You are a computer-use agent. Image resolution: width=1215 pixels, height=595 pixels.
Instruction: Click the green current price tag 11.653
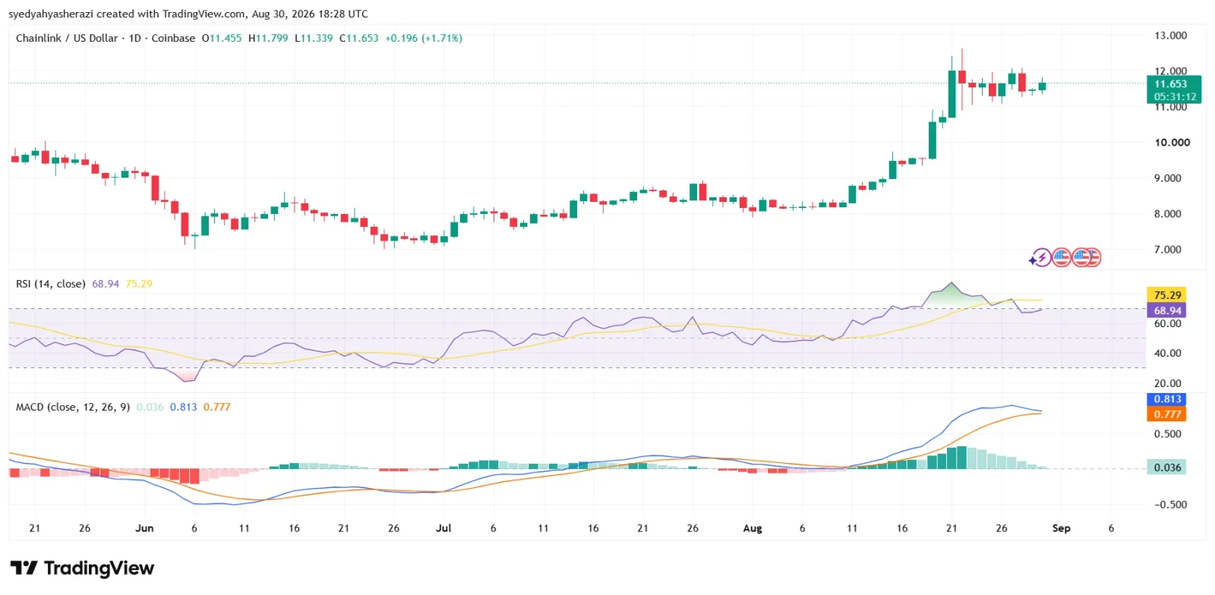point(1174,90)
